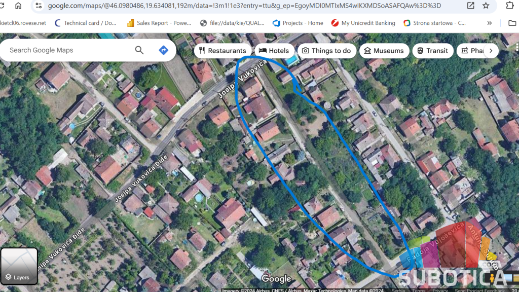Show more category chips with right chevron

491,51
